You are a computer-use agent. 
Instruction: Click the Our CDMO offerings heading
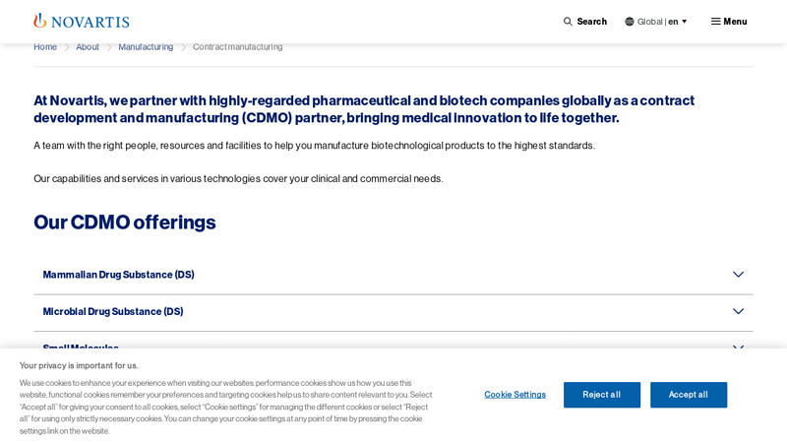pyautogui.click(x=124, y=222)
